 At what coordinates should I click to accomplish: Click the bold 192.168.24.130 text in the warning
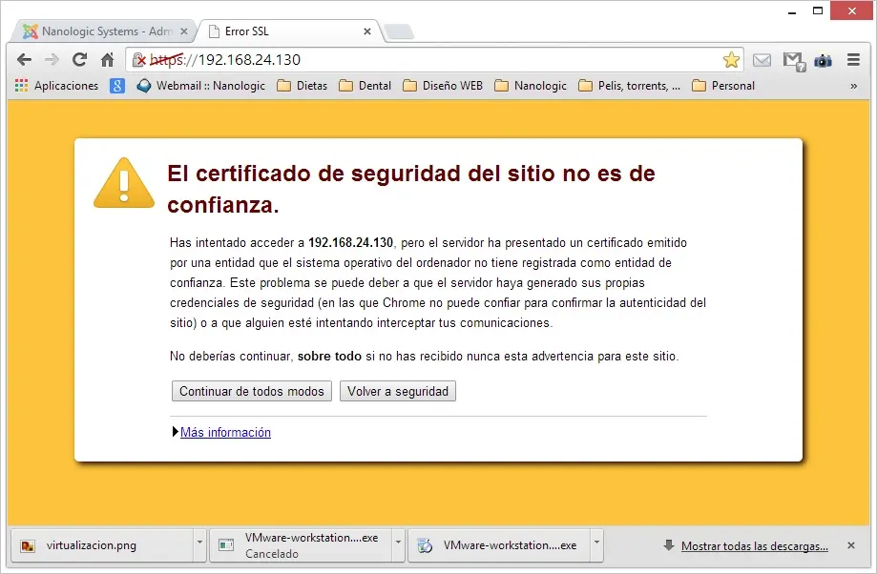[x=350, y=242]
